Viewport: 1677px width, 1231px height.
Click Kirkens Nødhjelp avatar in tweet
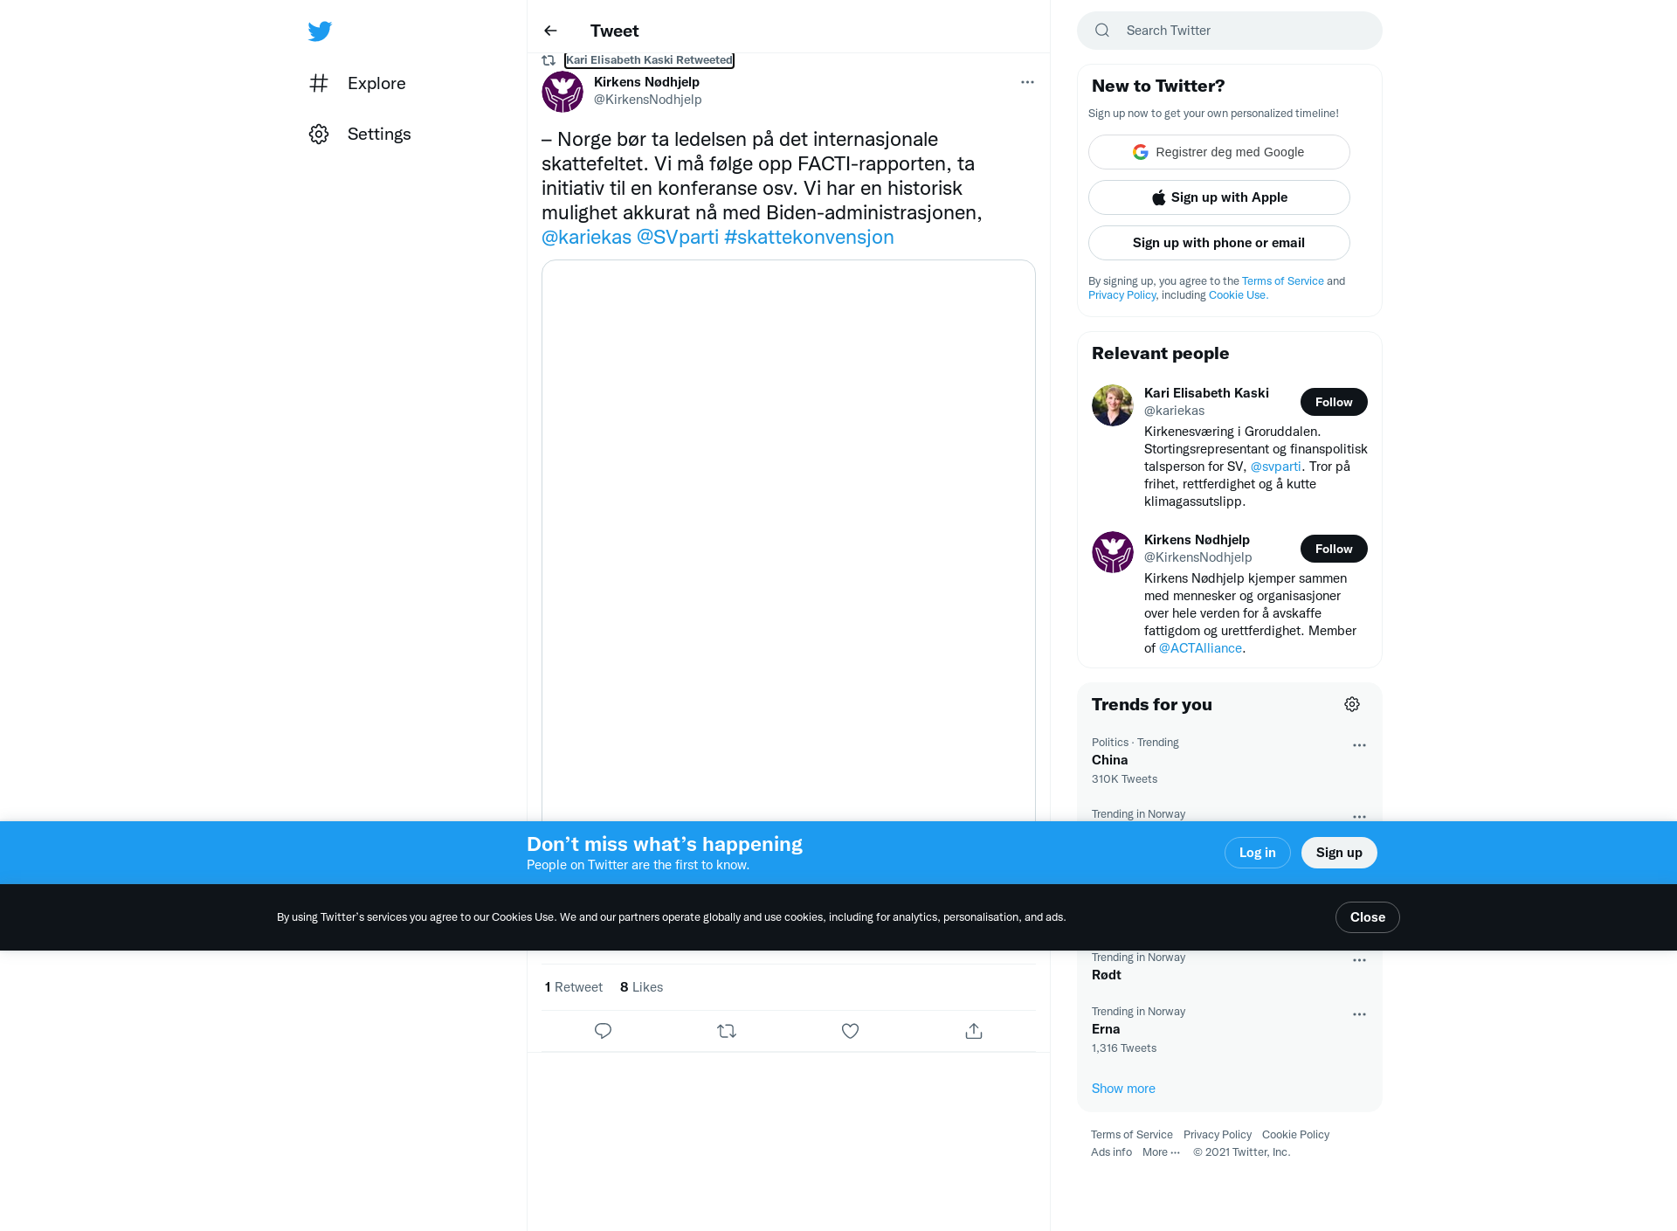(562, 92)
